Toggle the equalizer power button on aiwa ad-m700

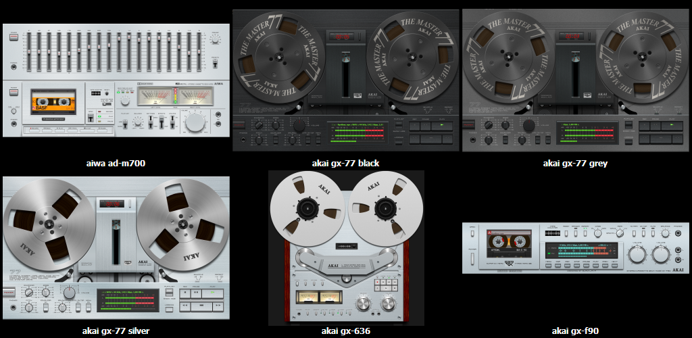(x=14, y=37)
